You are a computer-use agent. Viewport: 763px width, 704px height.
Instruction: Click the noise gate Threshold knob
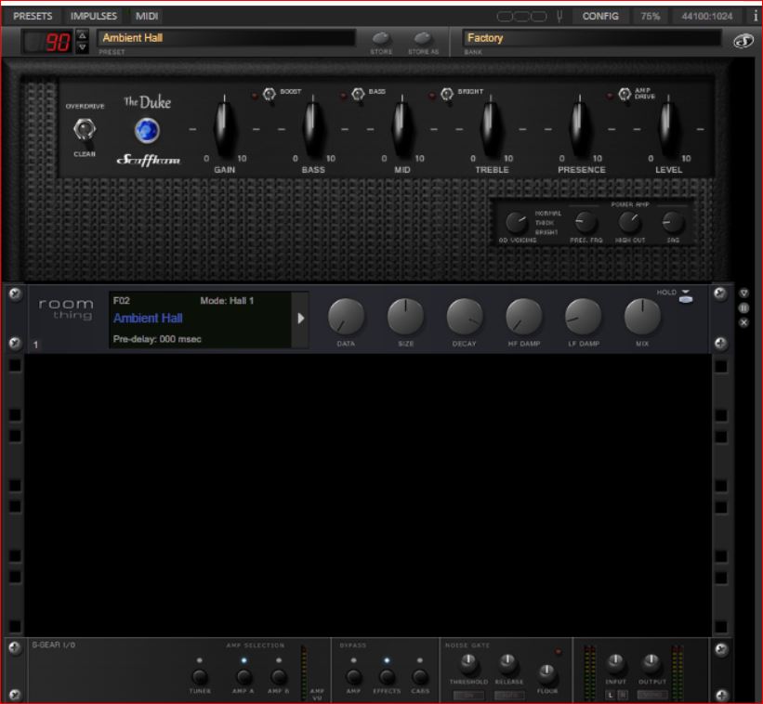468,663
